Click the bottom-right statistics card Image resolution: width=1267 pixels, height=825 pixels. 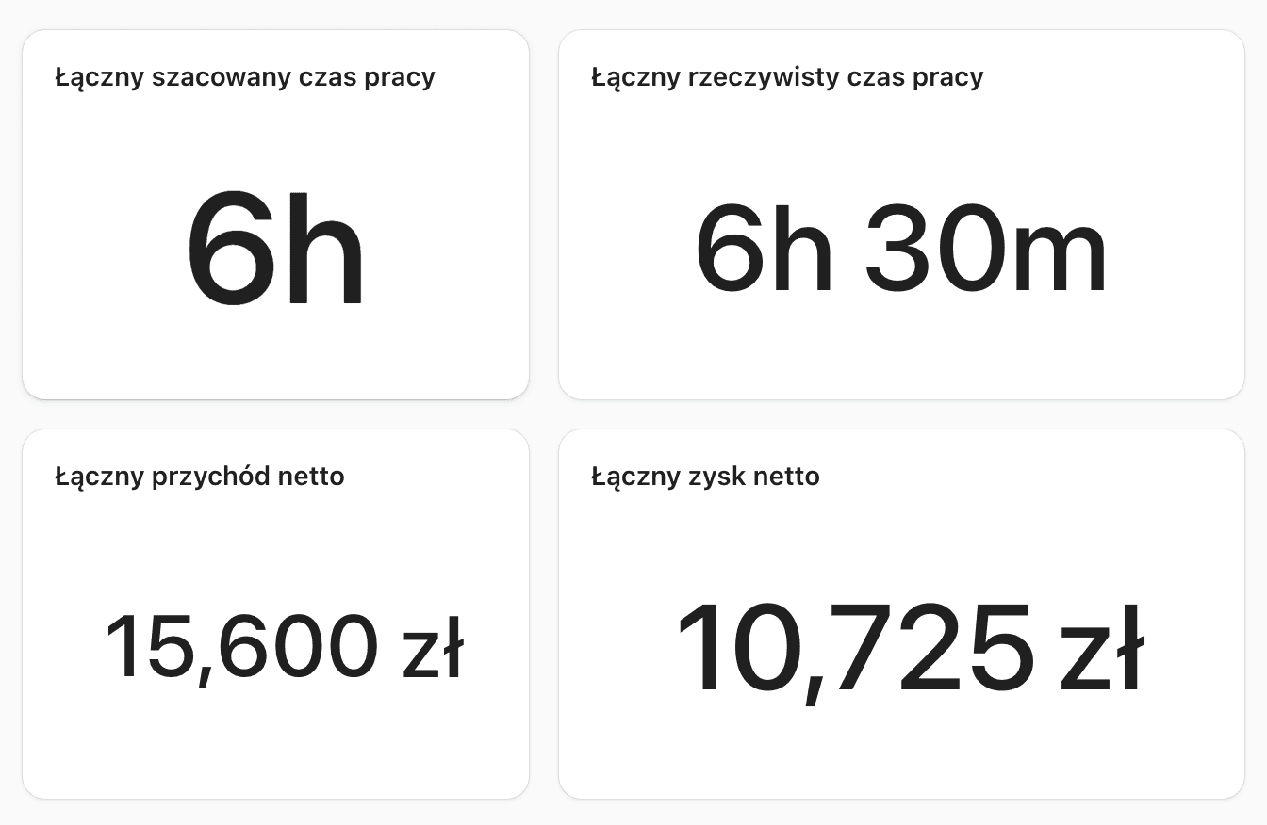(x=901, y=612)
